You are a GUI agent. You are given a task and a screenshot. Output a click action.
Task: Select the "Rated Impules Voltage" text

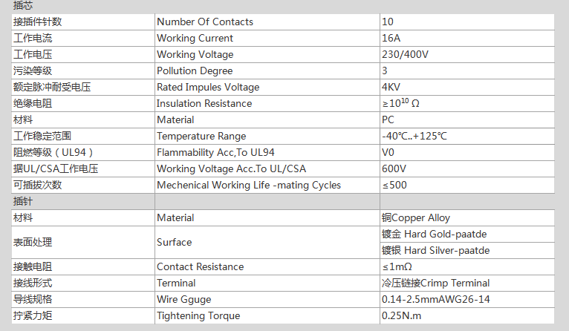point(208,87)
